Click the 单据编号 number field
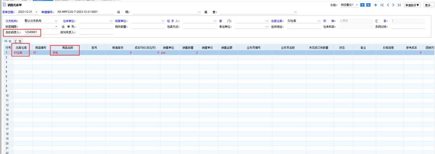 point(85,12)
